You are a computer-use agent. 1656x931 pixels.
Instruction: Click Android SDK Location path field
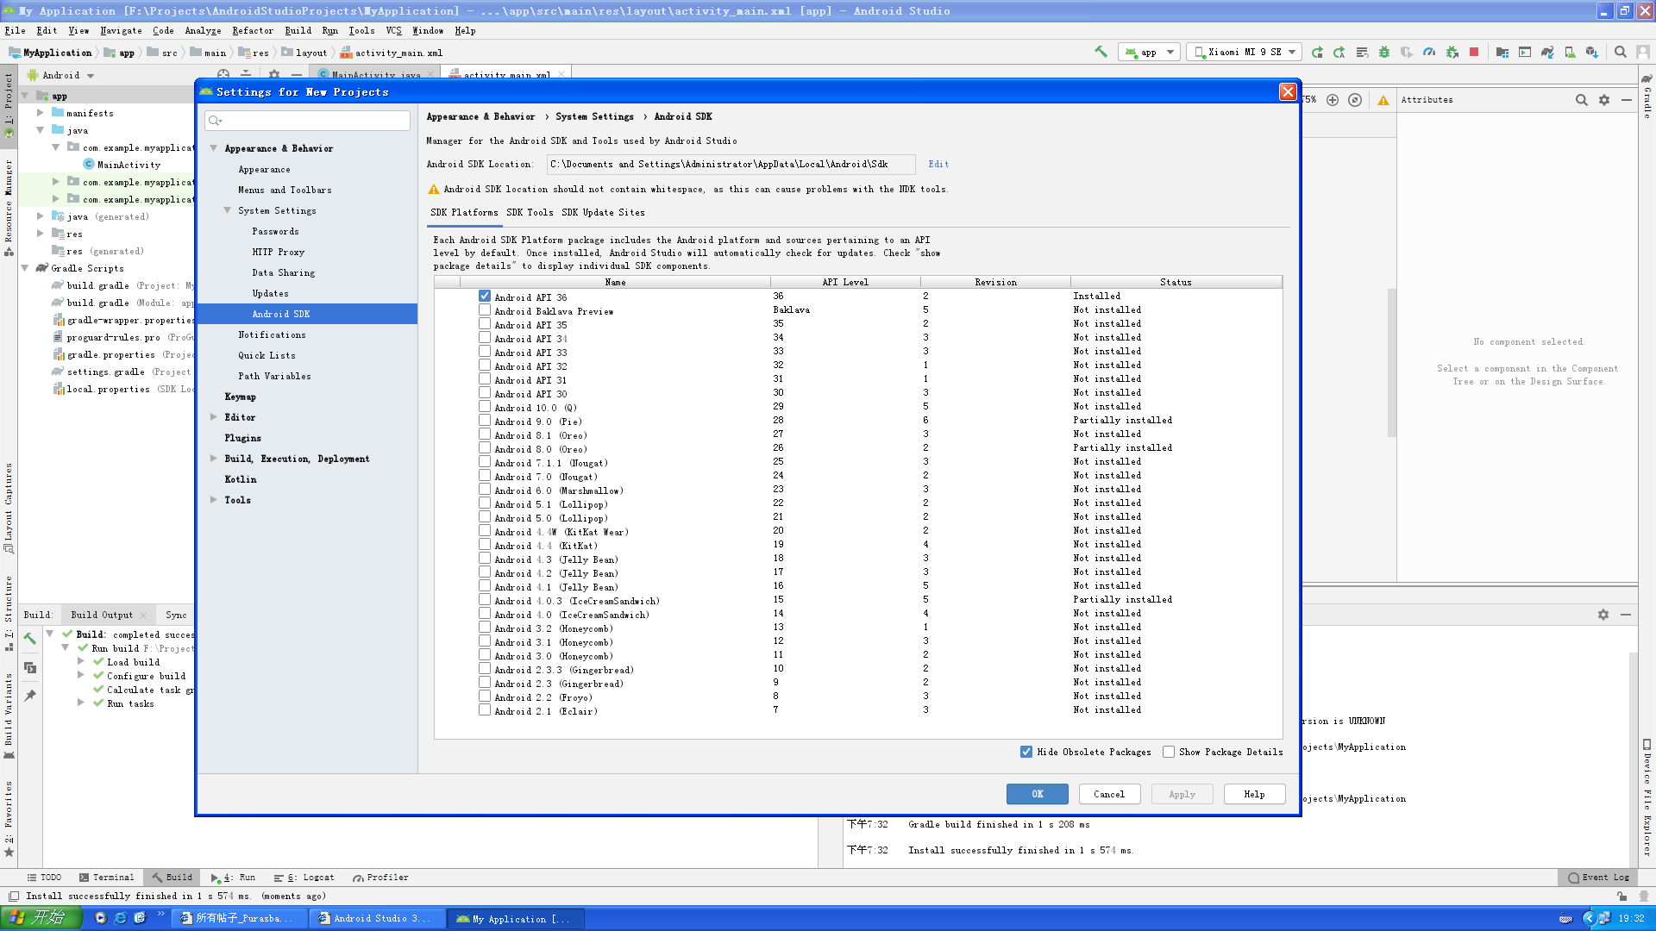[x=731, y=164]
